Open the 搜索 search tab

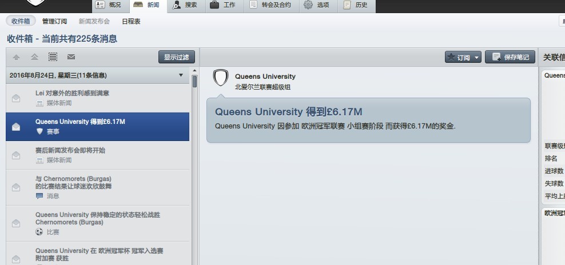tap(185, 5)
